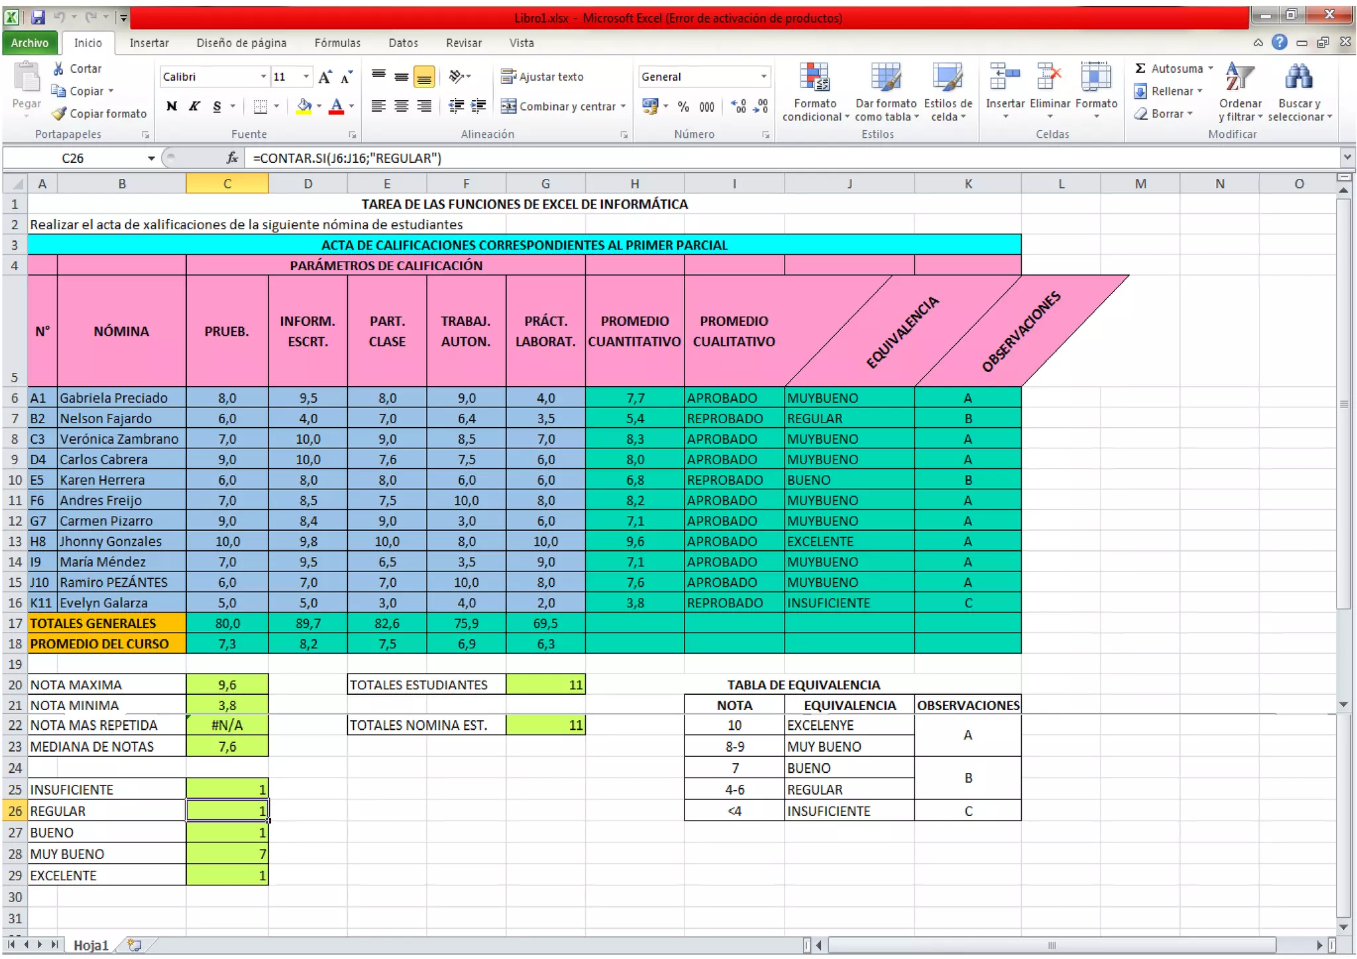Click the yellow fill color bucket

click(x=304, y=106)
